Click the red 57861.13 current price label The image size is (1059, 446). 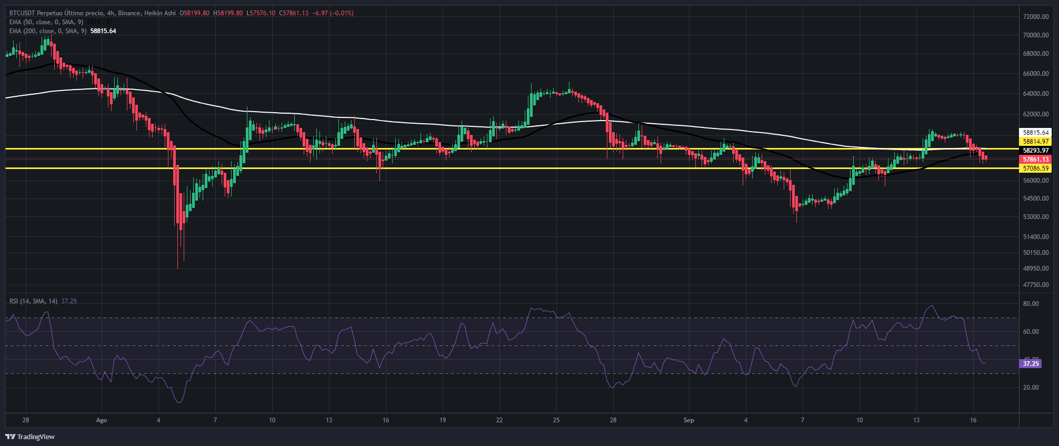pyautogui.click(x=1035, y=159)
